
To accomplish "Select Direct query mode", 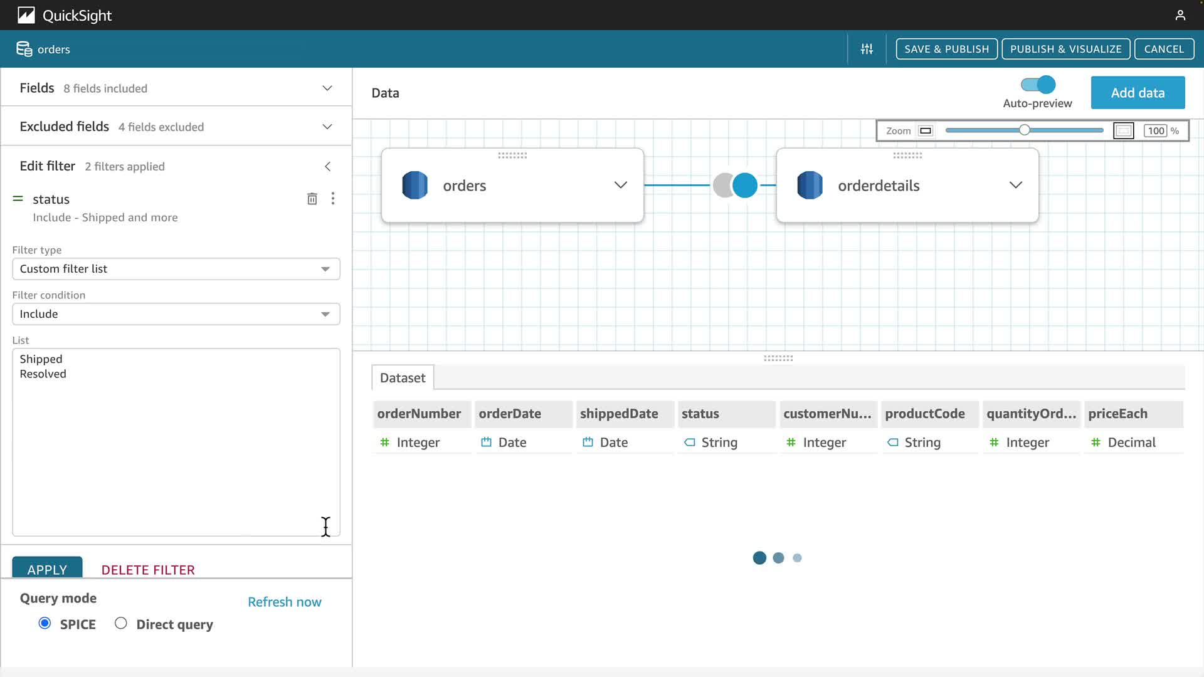I will (x=121, y=623).
